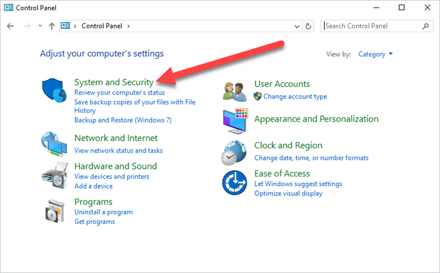Open Review your computer's status
This screenshot has width=440, height=273.
click(120, 93)
